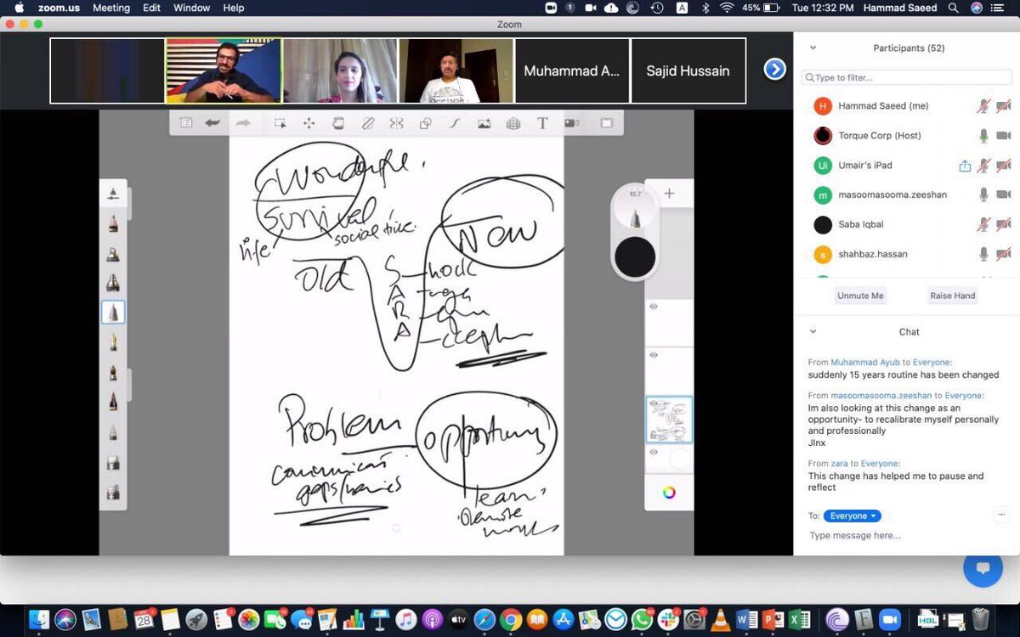
Task: Select the rectangular selection tool
Action: (280, 123)
